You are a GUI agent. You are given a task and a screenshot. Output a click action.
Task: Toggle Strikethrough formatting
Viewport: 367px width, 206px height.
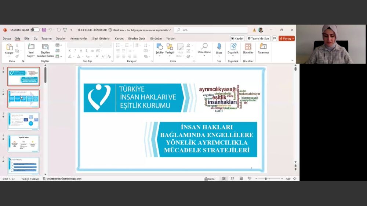(92, 51)
